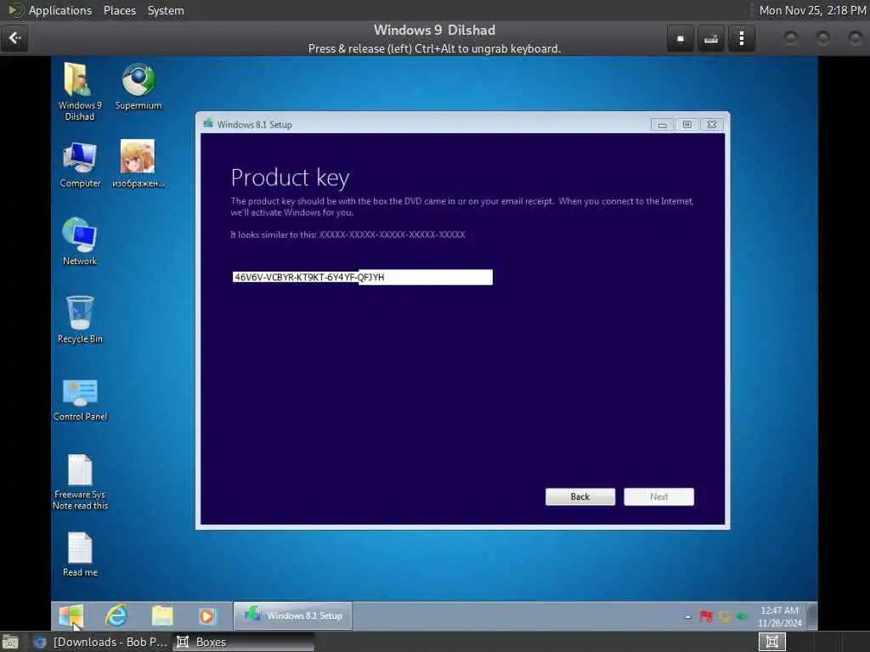Show hidden tray icons arrow
The image size is (870, 652).
[x=688, y=616]
